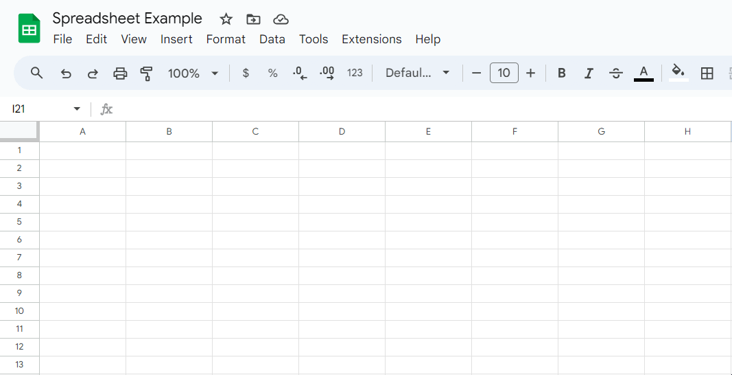This screenshot has height=375, width=732.
Task: Format as percent icon
Action: click(x=272, y=73)
